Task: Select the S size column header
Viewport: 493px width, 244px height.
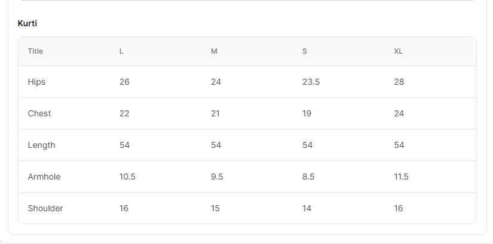Action: tap(305, 51)
